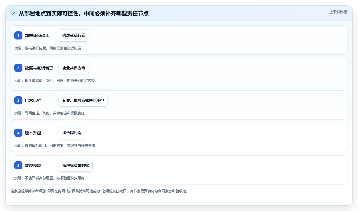Click the 部署环境确认 step title
The image size is (358, 211).
click(37, 35)
